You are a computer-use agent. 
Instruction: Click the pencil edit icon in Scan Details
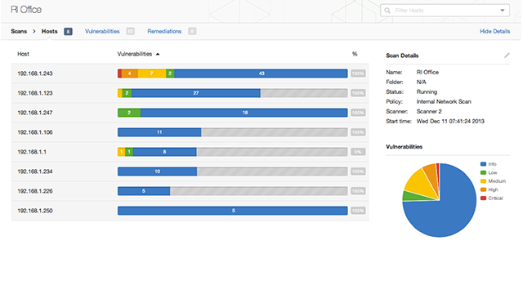coord(507,56)
